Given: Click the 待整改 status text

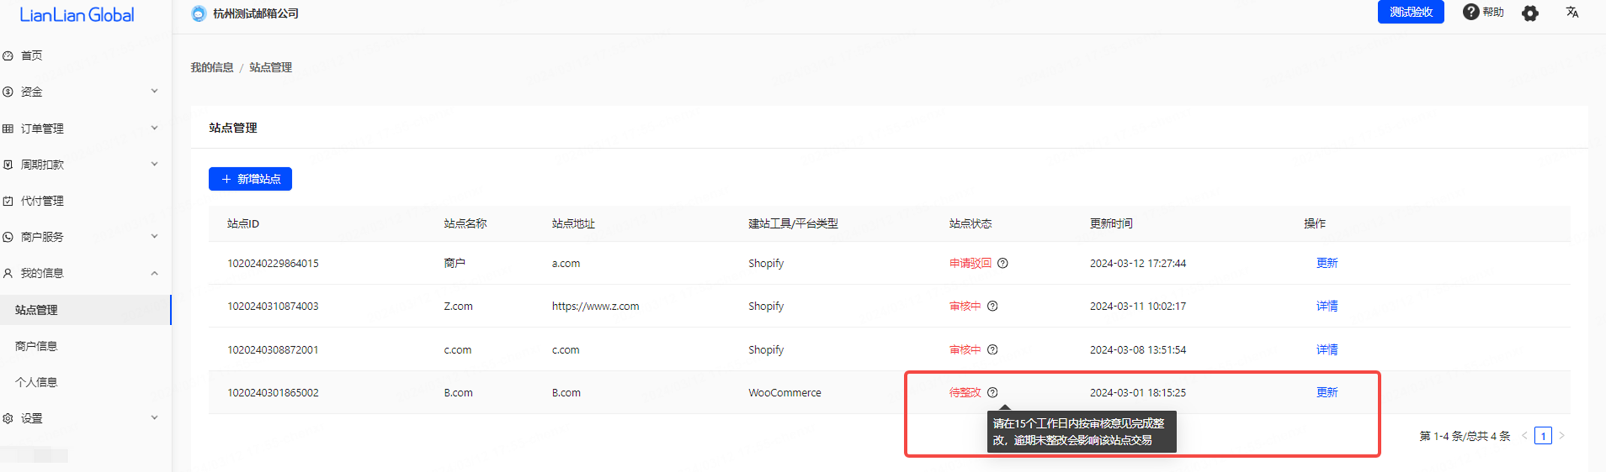Looking at the screenshot, I should tap(965, 393).
